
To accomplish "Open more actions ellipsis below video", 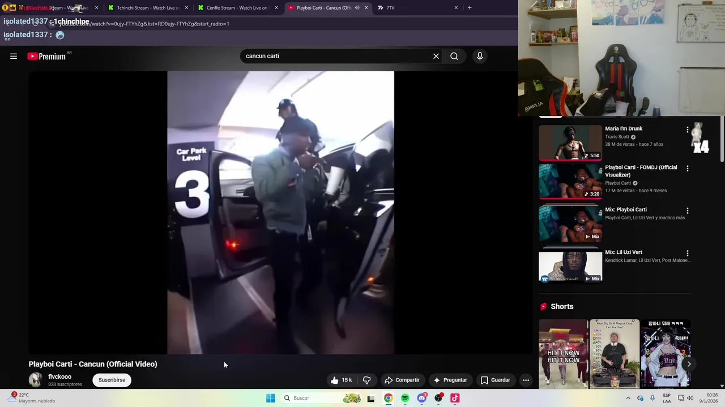I will (x=526, y=380).
